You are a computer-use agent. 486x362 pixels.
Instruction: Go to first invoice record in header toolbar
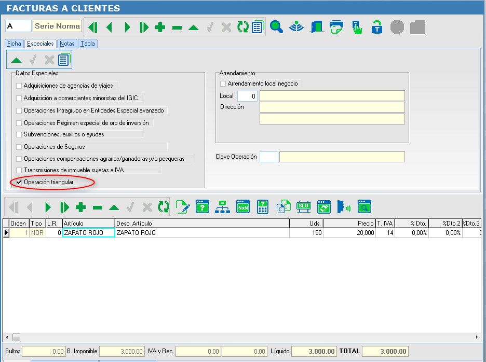coord(93,27)
